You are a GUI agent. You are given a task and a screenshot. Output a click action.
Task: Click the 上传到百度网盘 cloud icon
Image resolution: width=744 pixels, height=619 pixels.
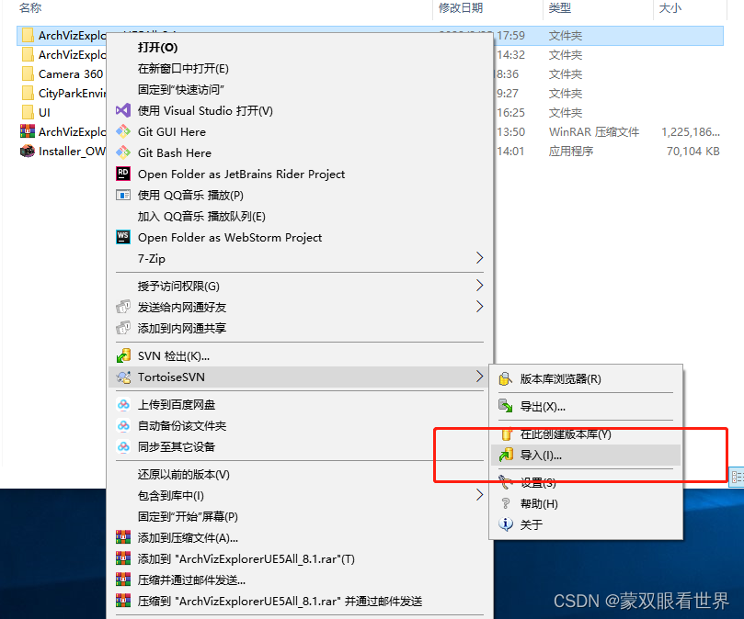[x=123, y=404]
